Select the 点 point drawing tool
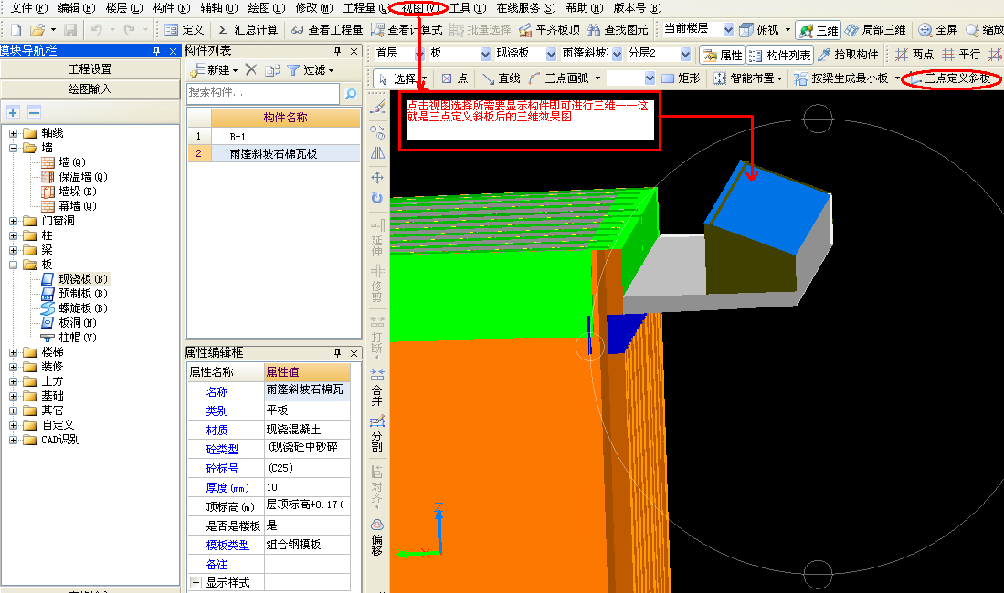 tap(455, 78)
